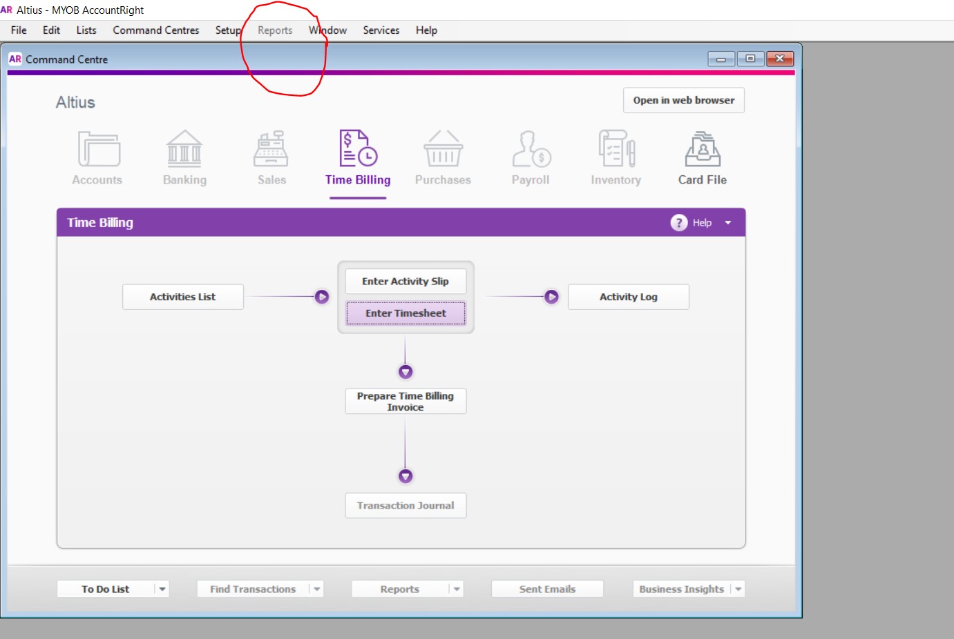Image resolution: width=954 pixels, height=639 pixels.
Task: Click arrow icon between Activities List and slips
Action: click(x=322, y=297)
